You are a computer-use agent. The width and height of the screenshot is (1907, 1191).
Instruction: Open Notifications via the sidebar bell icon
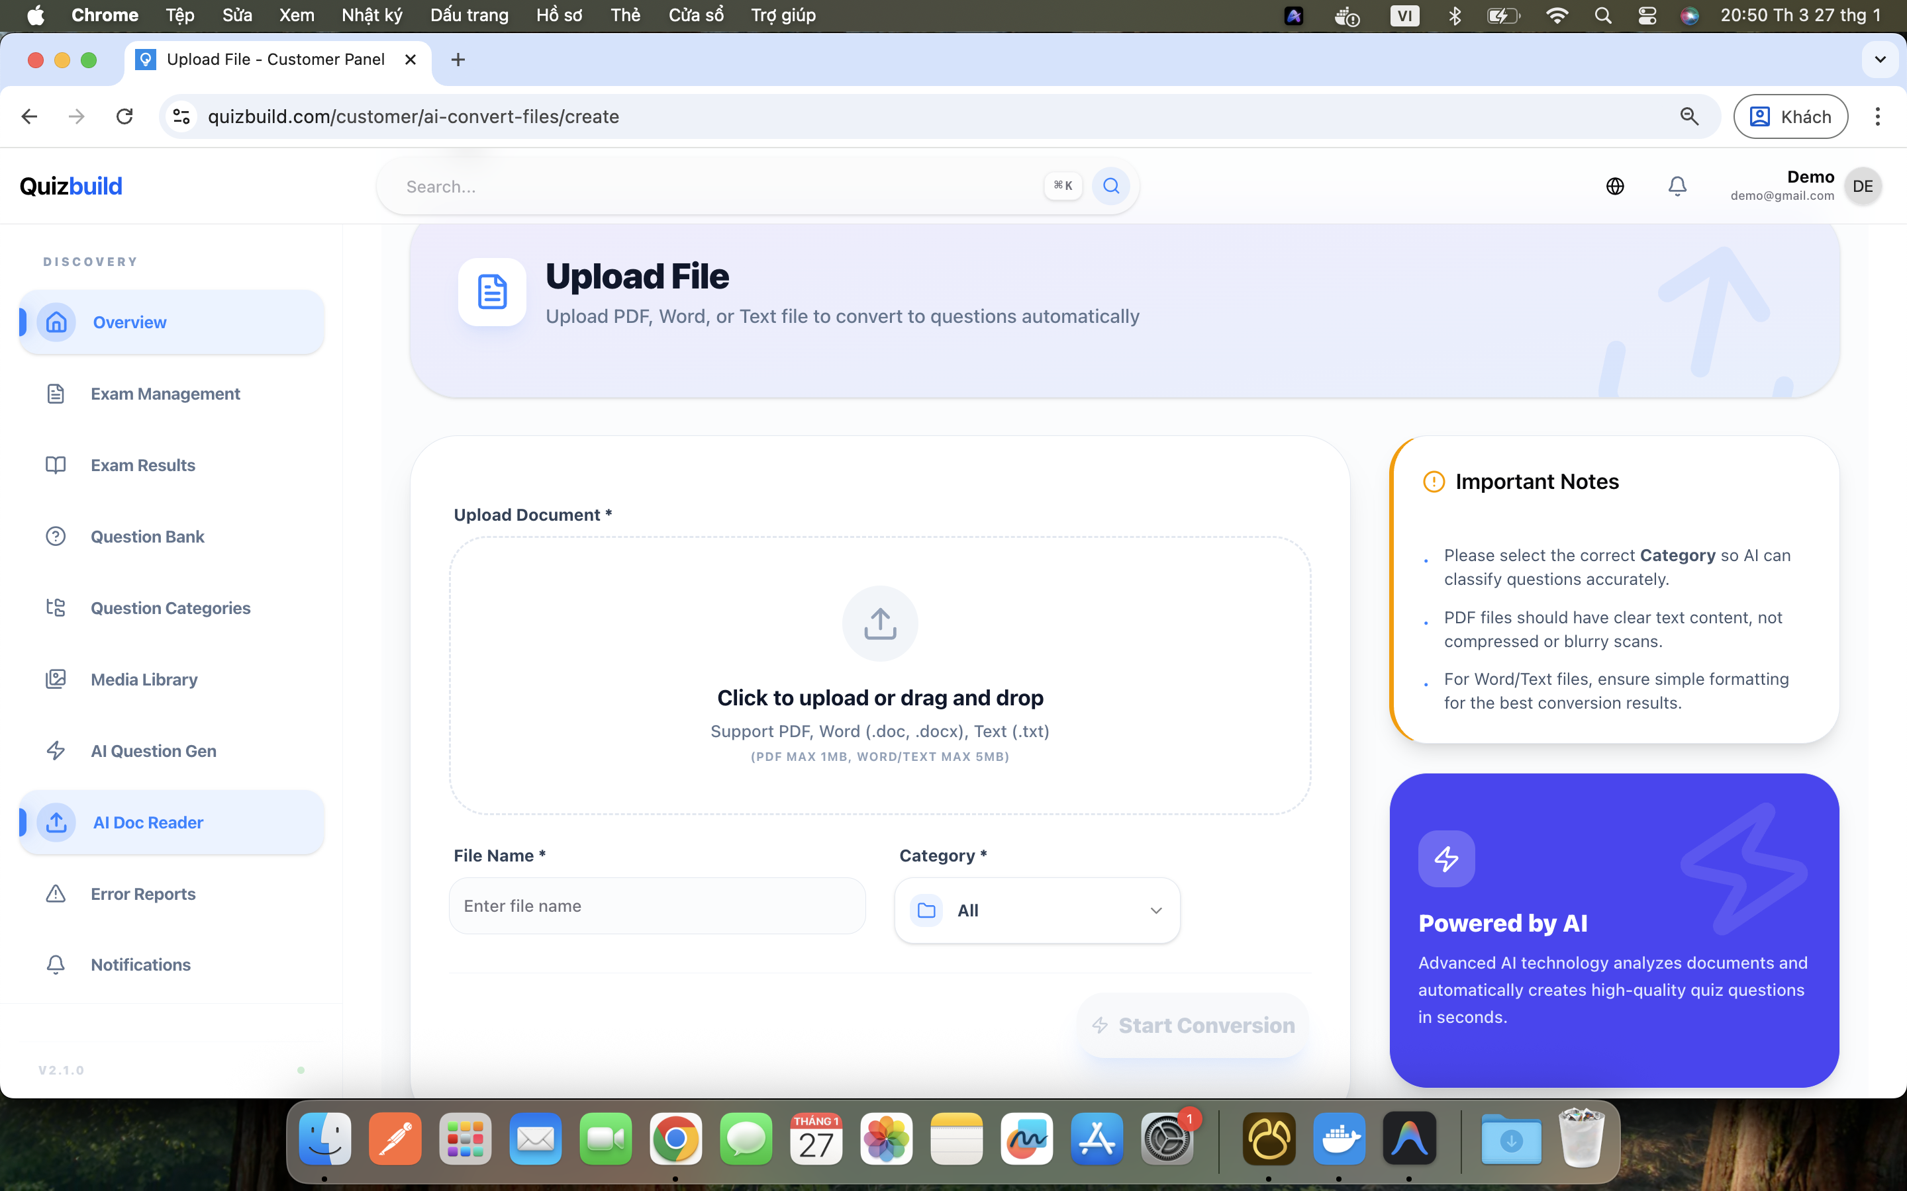click(x=56, y=964)
